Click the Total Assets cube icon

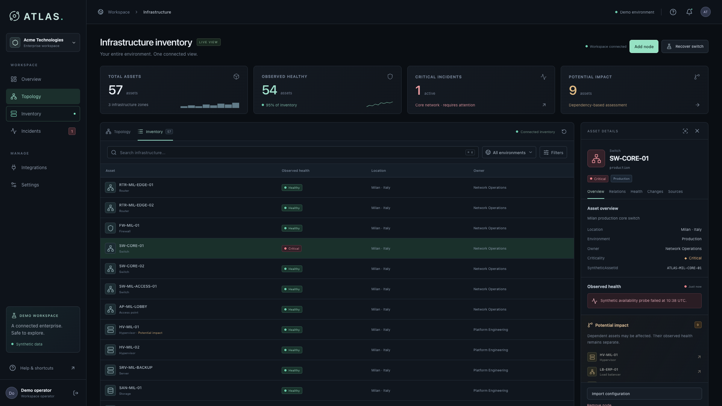click(236, 77)
